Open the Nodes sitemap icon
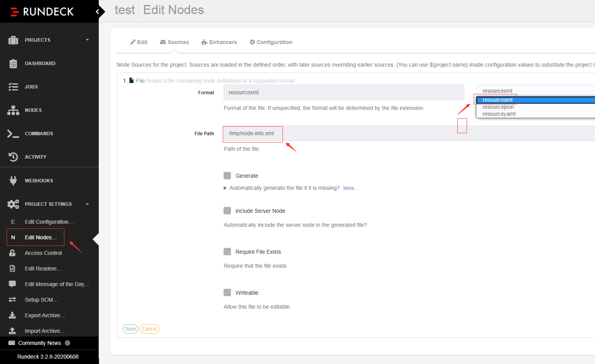 pos(13,110)
